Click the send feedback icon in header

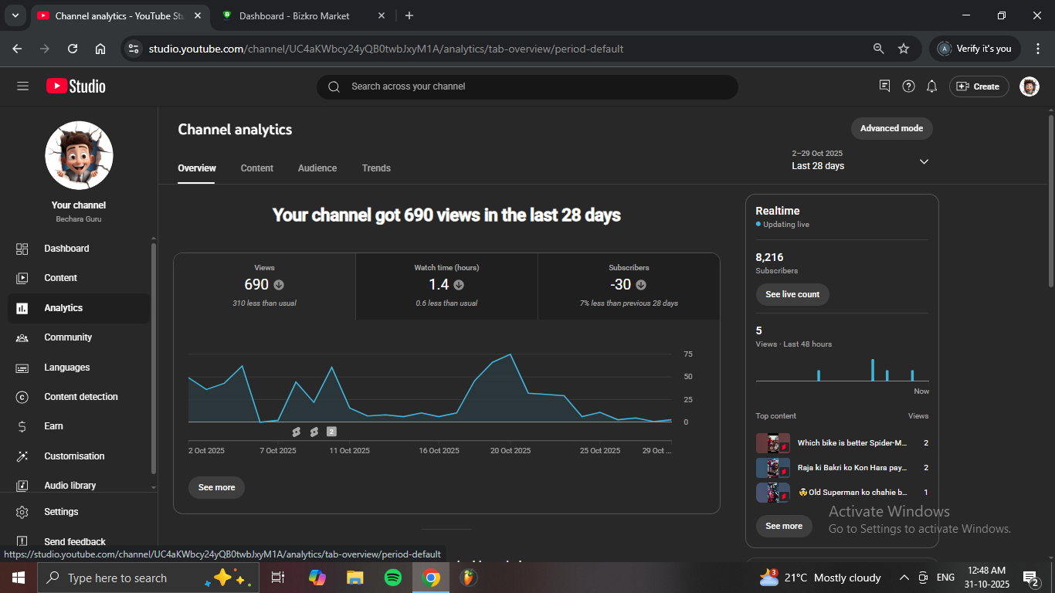(x=885, y=86)
